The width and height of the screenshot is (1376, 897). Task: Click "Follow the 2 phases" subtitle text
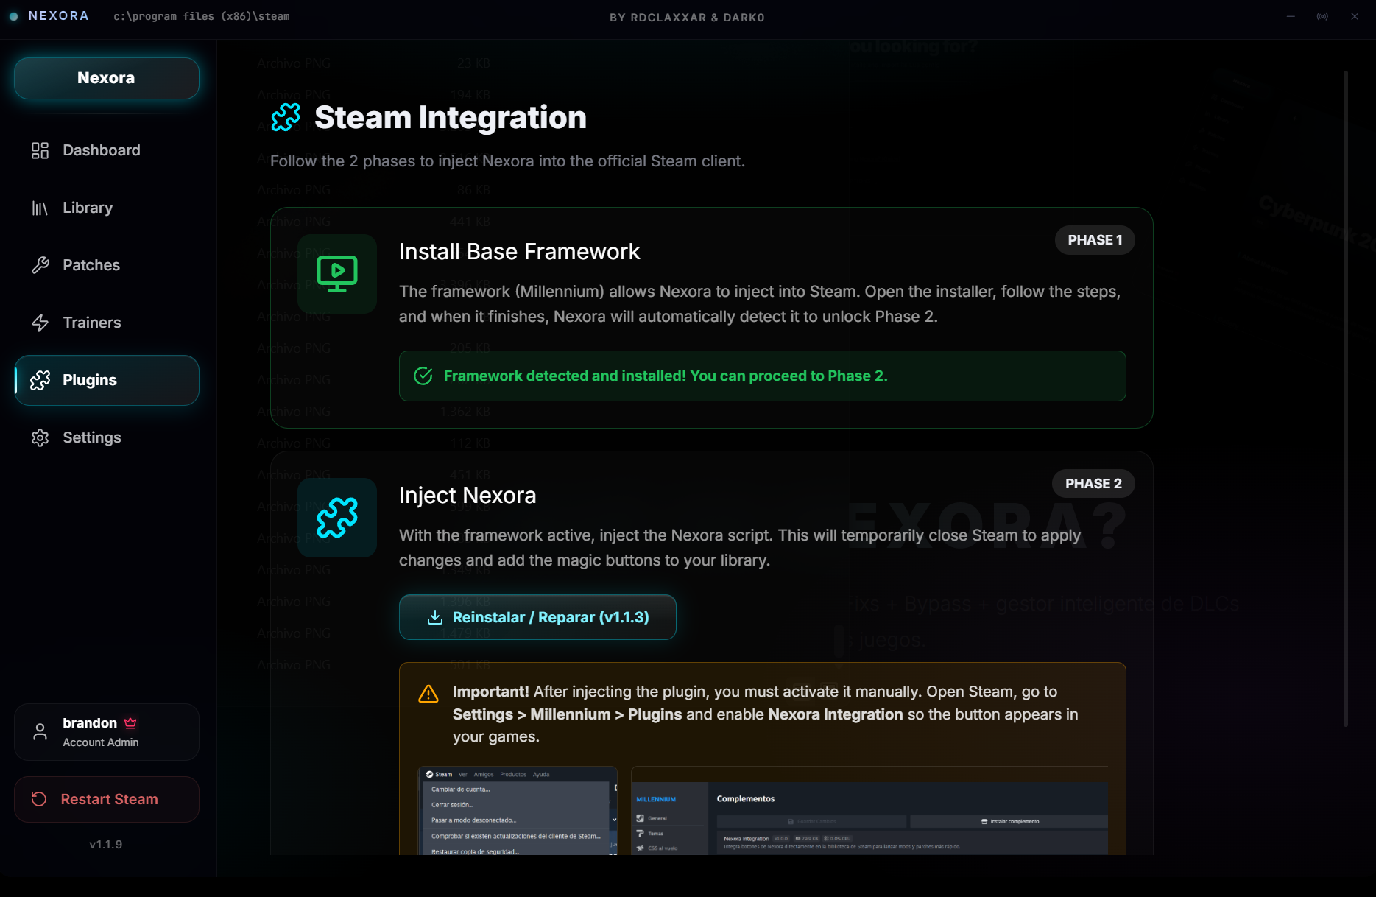click(507, 161)
